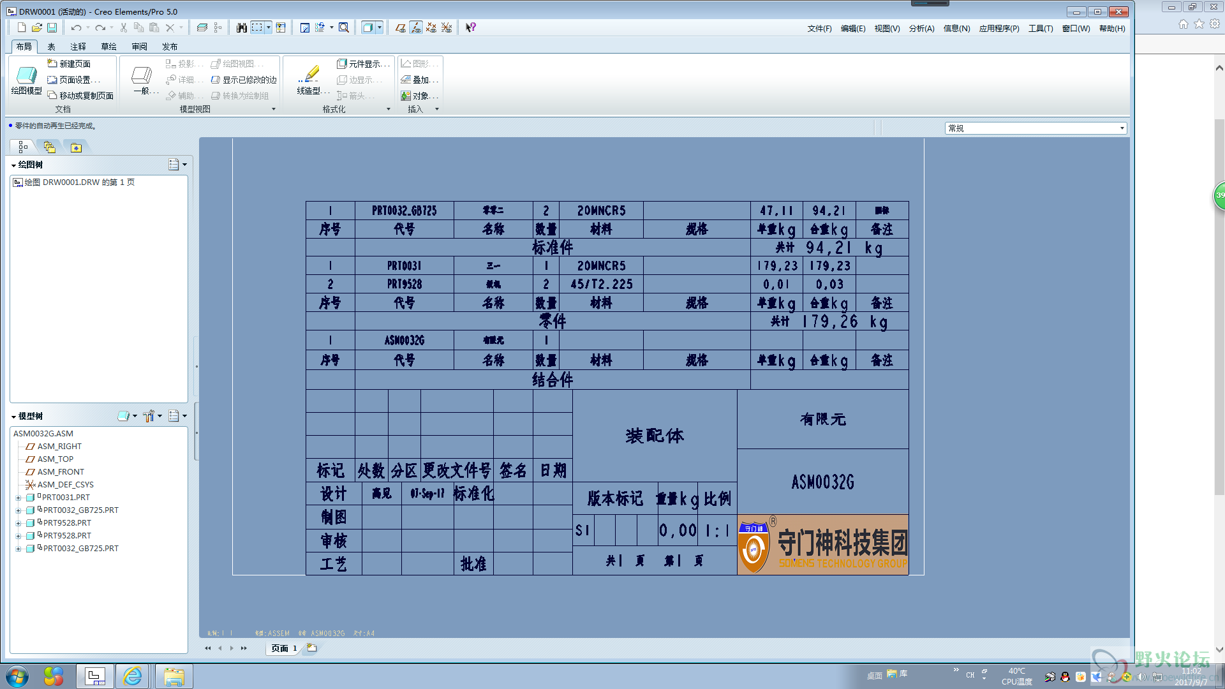Open a file with the folder icon
The image size is (1225, 689).
37,27
